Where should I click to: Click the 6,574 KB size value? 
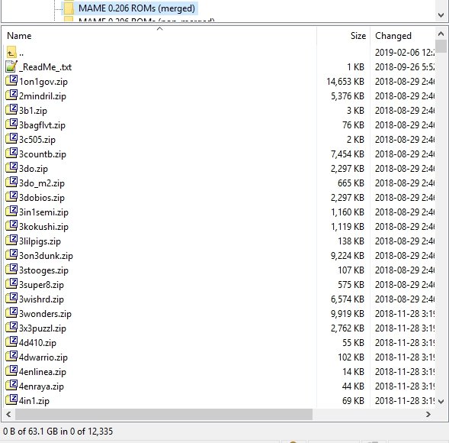[348, 299]
